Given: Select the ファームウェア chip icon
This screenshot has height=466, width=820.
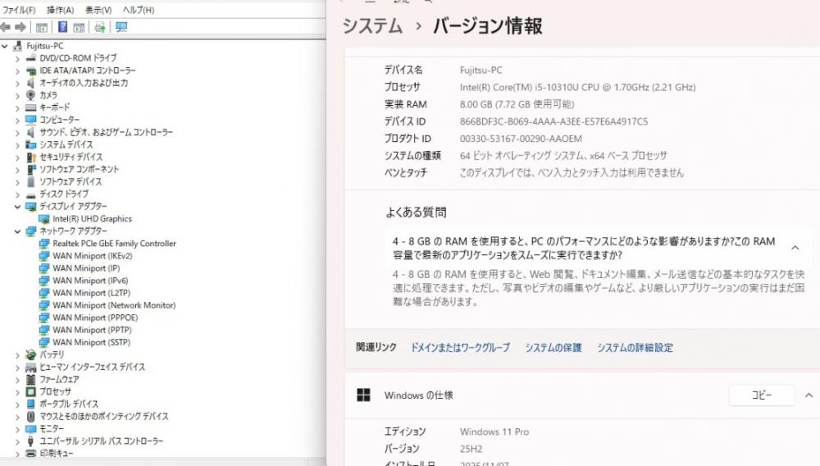Looking at the screenshot, I should point(31,379).
